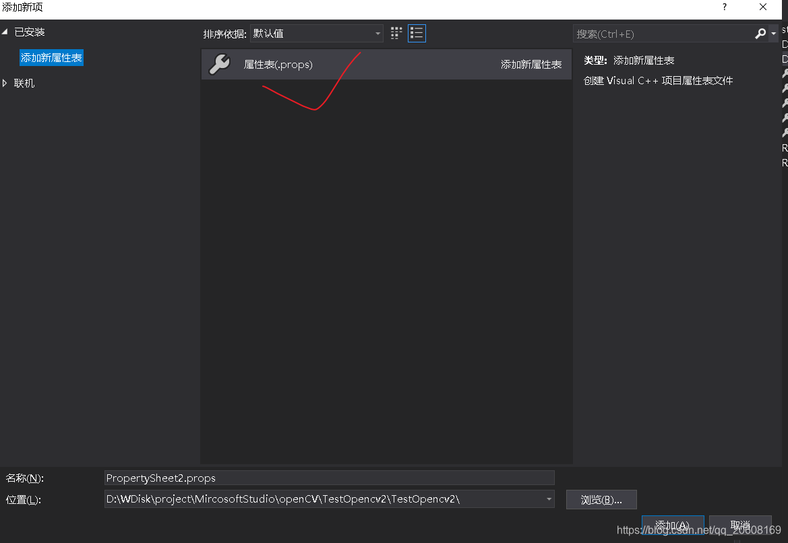Click the 取消 button
The width and height of the screenshot is (788, 543).
[739, 525]
